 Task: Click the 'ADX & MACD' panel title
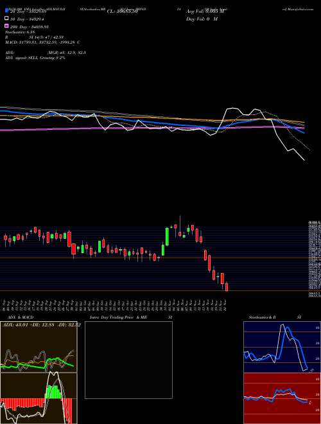pyautogui.click(x=21, y=317)
